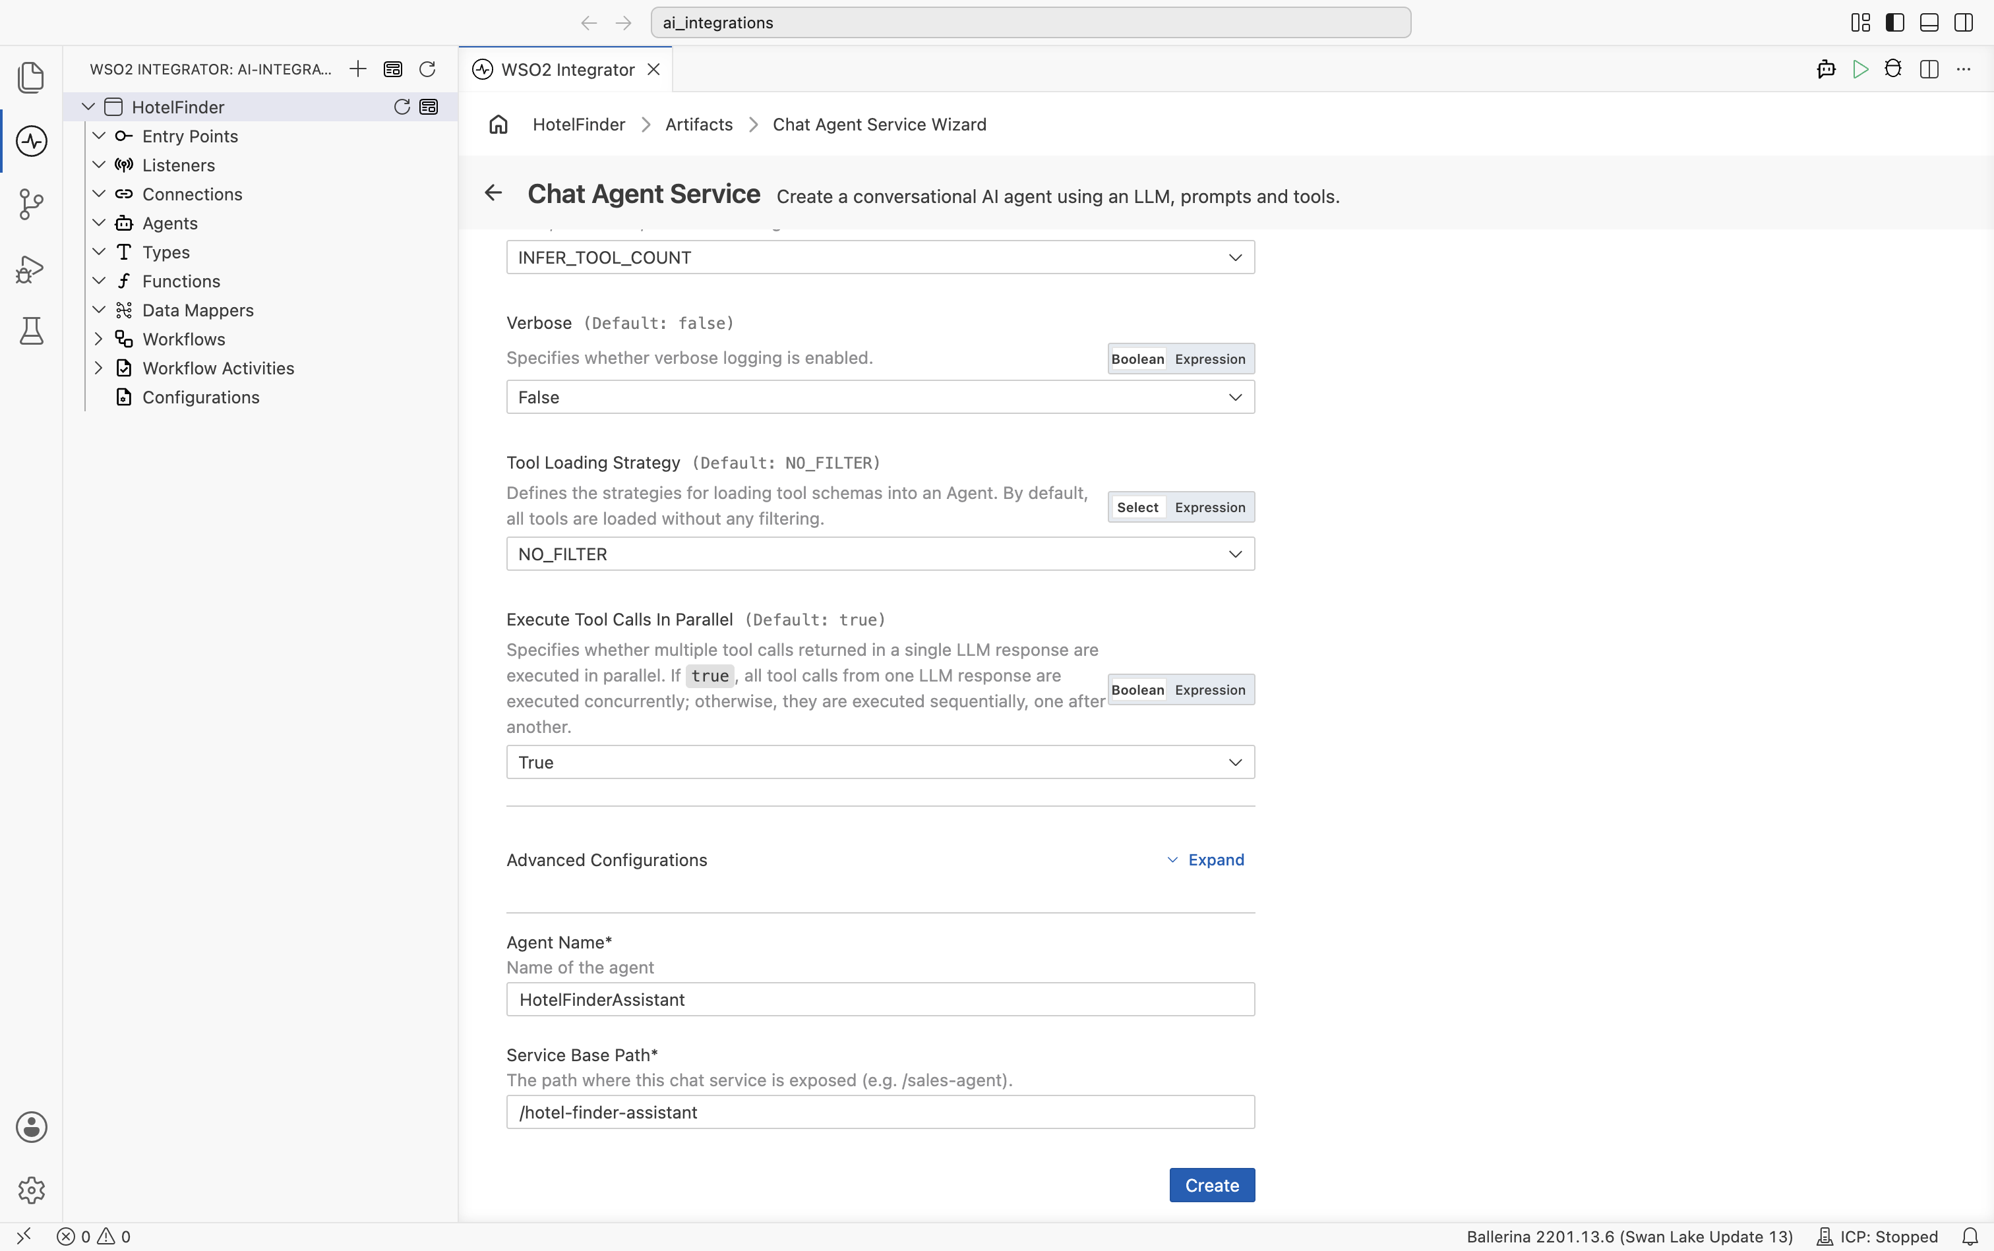Switch Execute Tool Calls field to Boolean mode

tap(1137, 690)
